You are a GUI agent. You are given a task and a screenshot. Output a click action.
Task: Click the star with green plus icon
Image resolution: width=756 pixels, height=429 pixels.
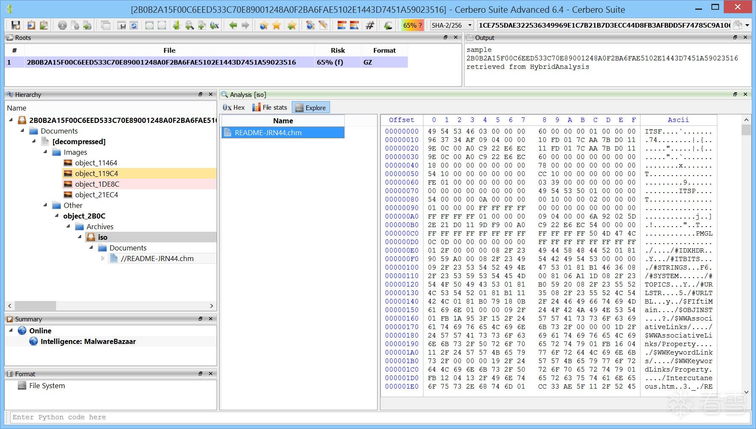[x=291, y=25]
